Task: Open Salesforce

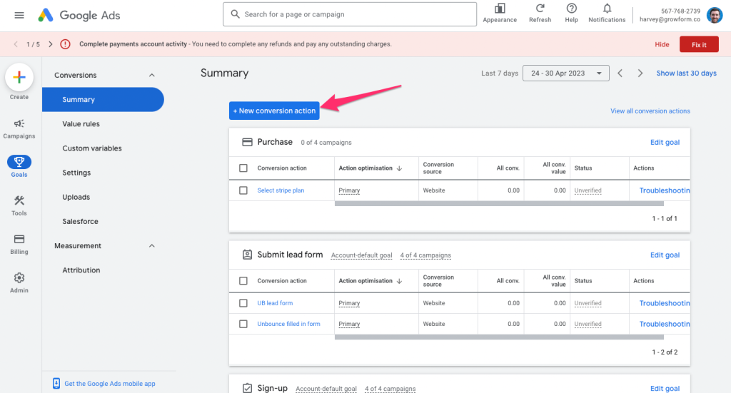Action: [80, 221]
